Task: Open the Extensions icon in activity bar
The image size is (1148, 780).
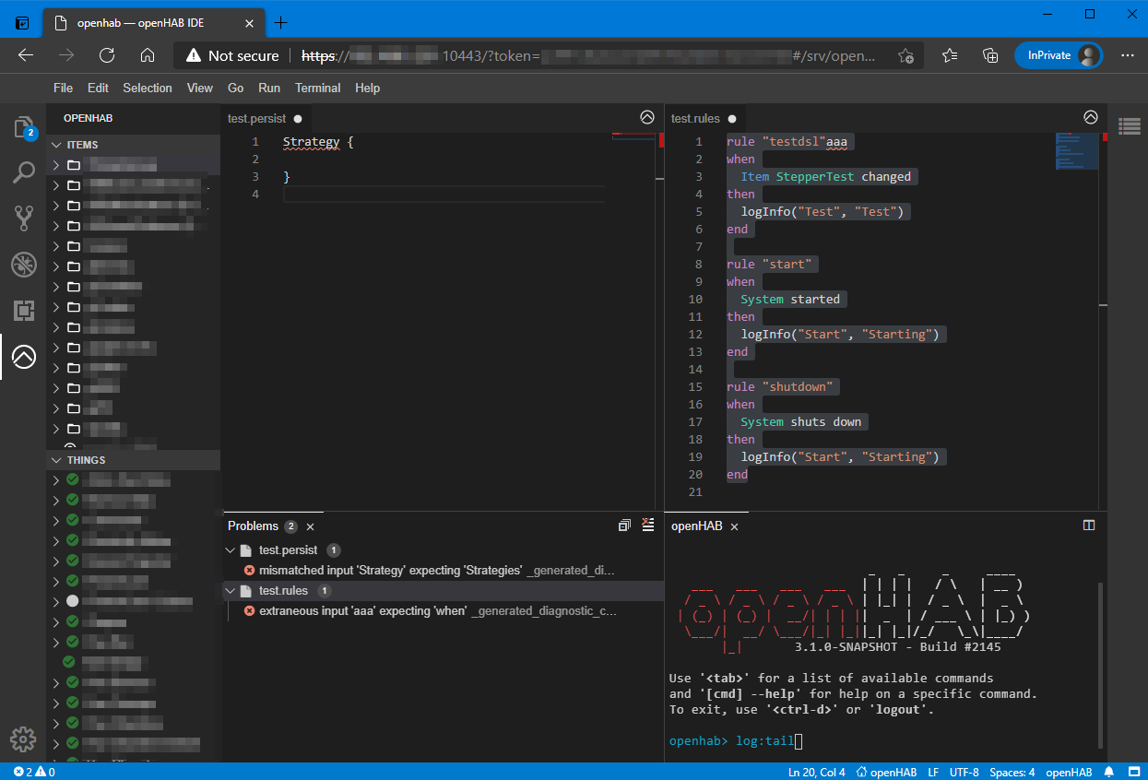Action: 23,310
